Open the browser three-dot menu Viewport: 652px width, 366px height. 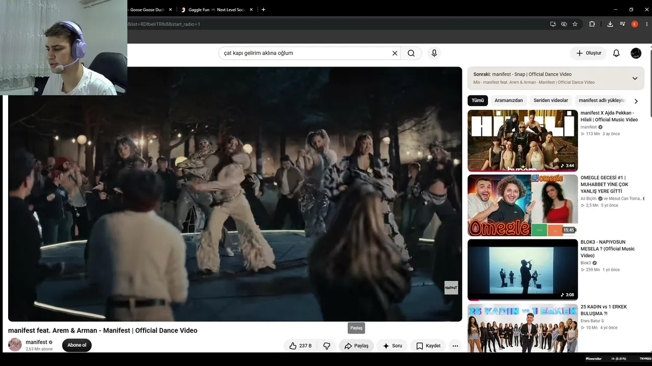[x=646, y=24]
